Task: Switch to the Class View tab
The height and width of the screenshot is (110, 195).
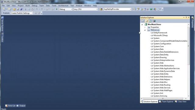Action: click(x=181, y=102)
